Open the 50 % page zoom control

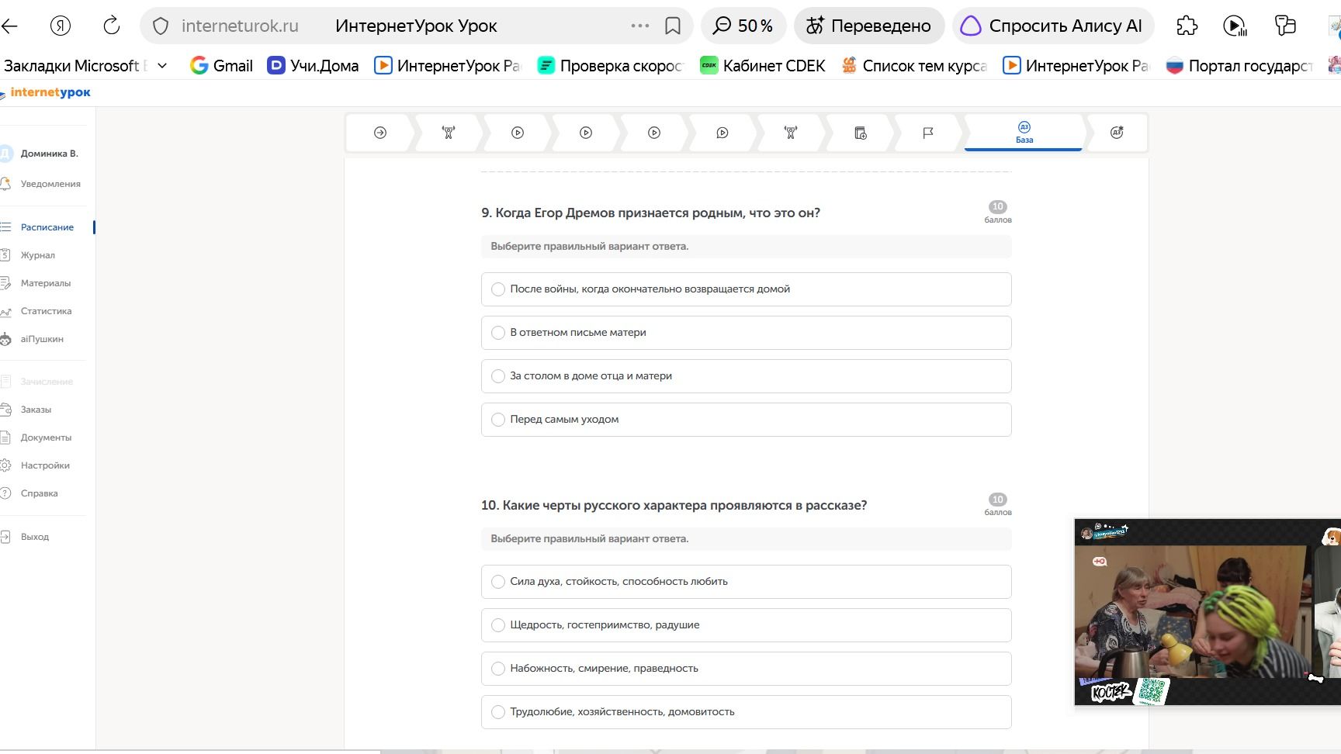click(743, 26)
